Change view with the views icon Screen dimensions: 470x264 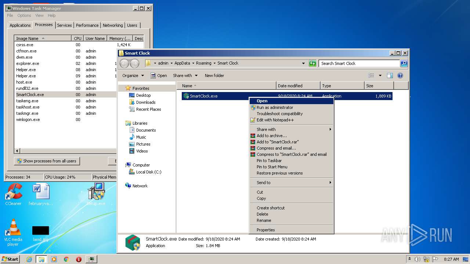371,76
